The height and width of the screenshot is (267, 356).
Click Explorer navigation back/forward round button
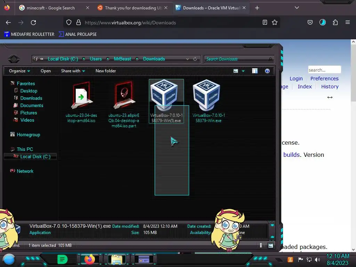click(14, 59)
